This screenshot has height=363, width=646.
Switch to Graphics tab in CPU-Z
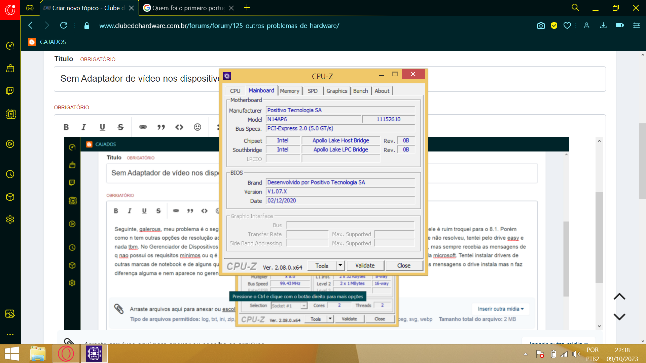(337, 91)
